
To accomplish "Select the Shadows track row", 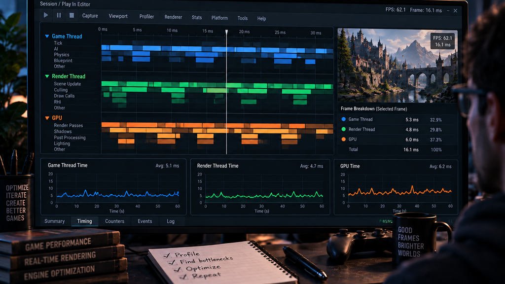I will (x=63, y=131).
